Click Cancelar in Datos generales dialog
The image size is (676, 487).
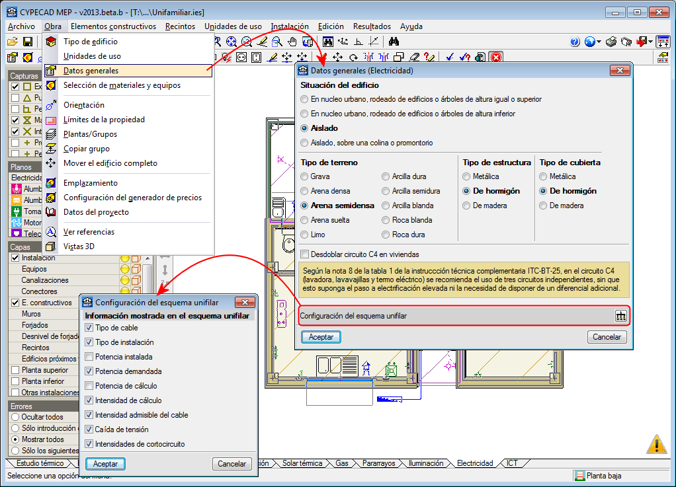click(607, 337)
